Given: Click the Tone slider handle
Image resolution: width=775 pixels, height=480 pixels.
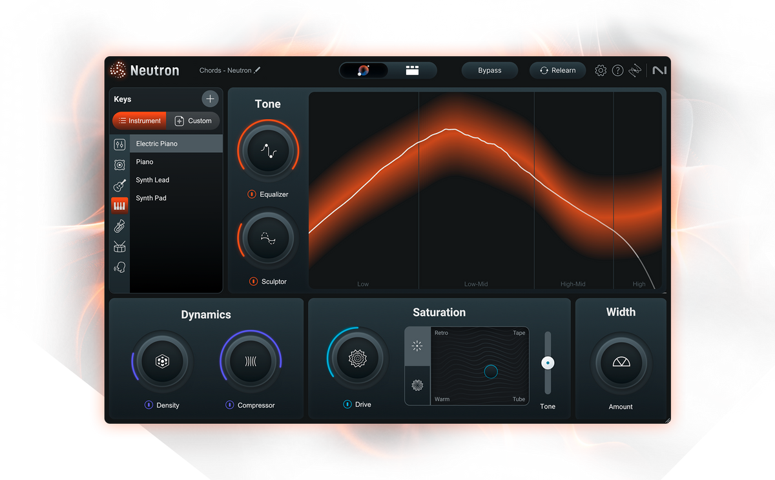Looking at the screenshot, I should [548, 363].
